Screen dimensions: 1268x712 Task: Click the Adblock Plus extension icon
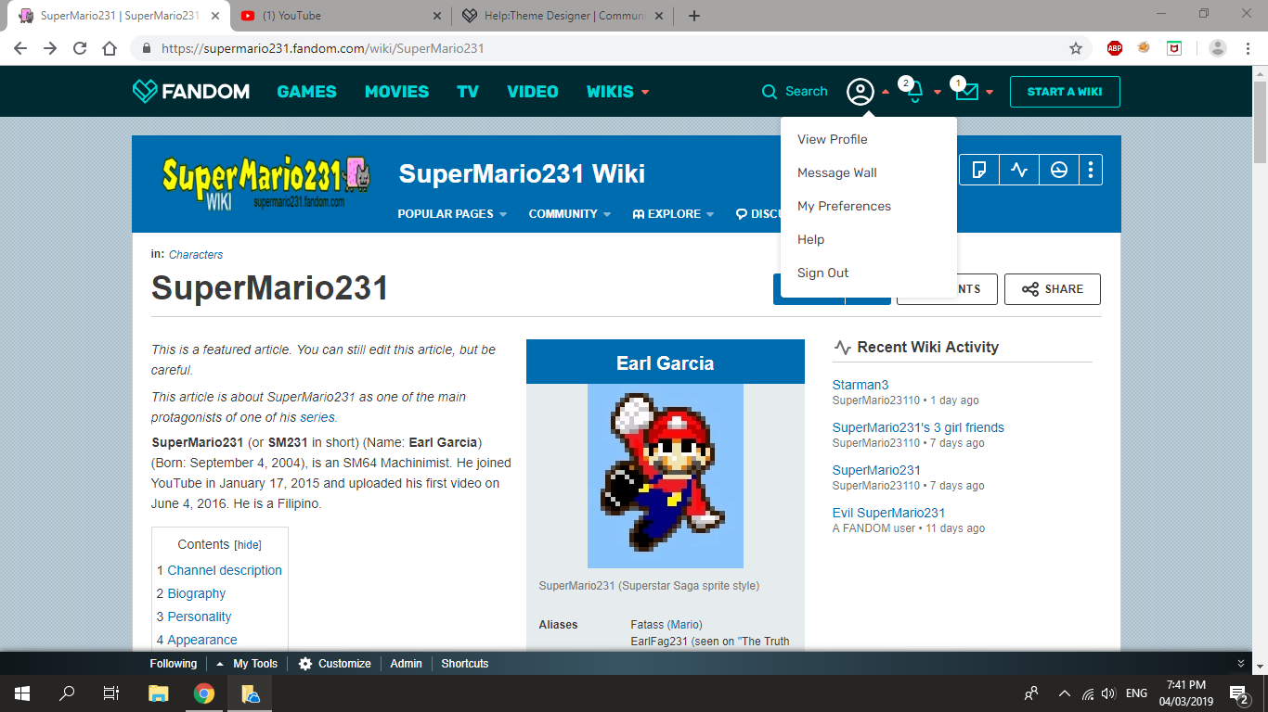coord(1115,48)
